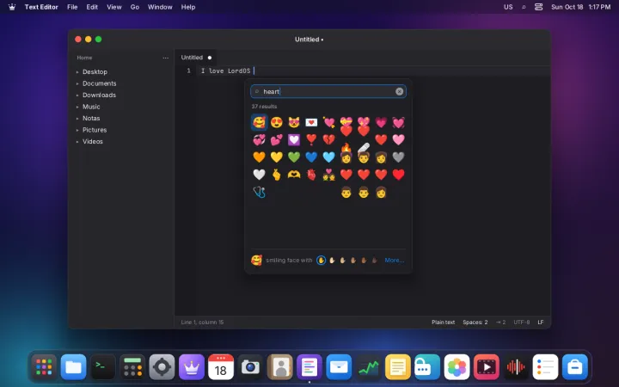Click the Home sidebar heading

click(84, 58)
